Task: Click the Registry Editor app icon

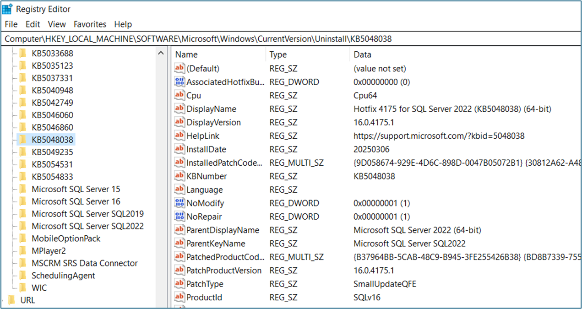Action: click(7, 9)
